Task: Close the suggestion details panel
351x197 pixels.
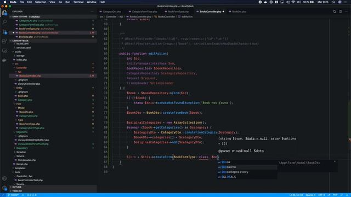Action: click(335, 161)
